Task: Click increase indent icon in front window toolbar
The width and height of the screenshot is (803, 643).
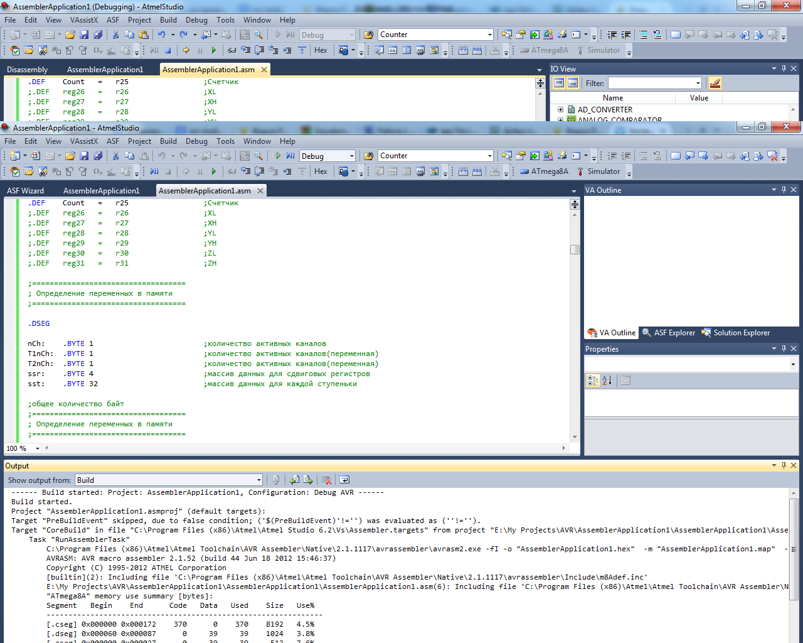Action: tap(626, 156)
